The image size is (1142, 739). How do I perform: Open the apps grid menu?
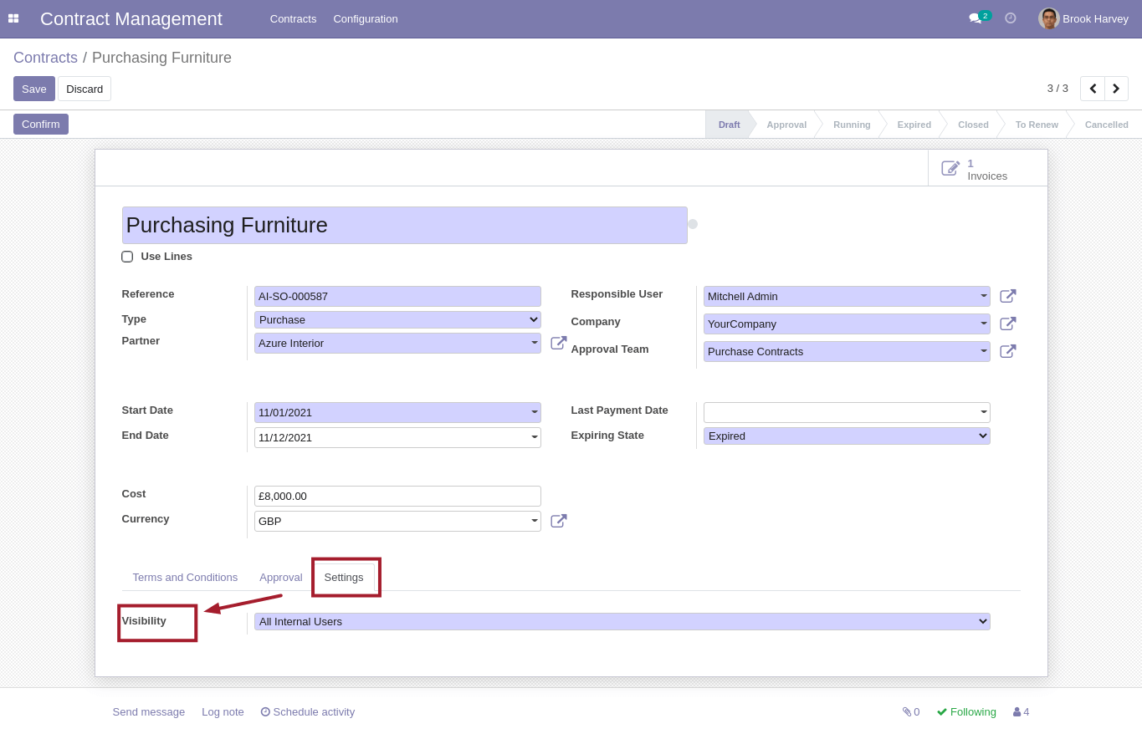(x=13, y=18)
